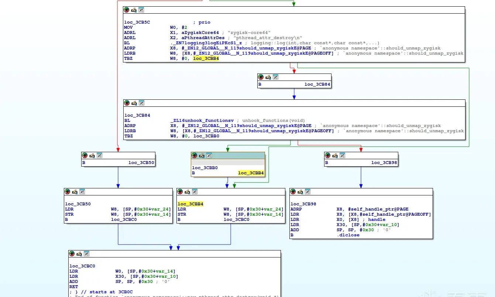This screenshot has width=495, height=297.
Task: Click the '; prio' comment
Action: [202, 22]
